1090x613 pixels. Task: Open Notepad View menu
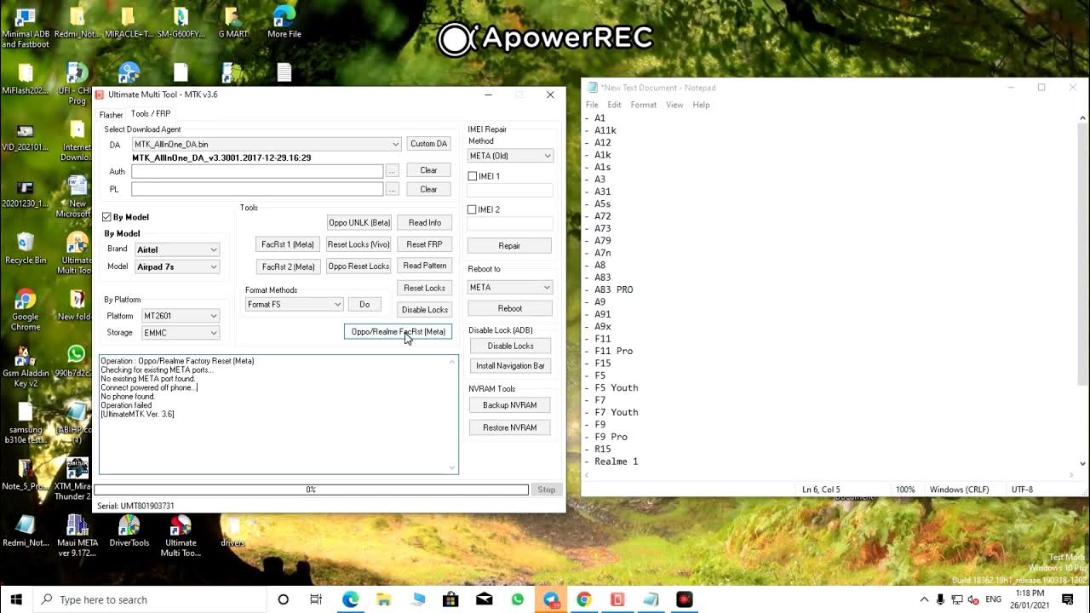(x=674, y=105)
